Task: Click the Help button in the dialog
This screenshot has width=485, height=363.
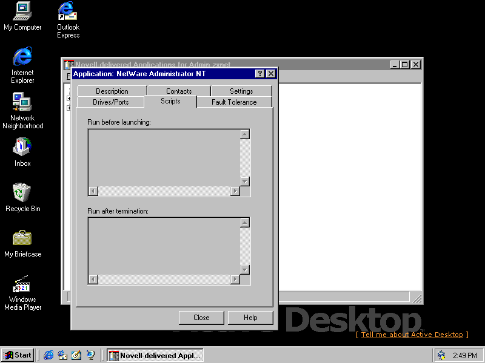Action: pyautogui.click(x=250, y=318)
